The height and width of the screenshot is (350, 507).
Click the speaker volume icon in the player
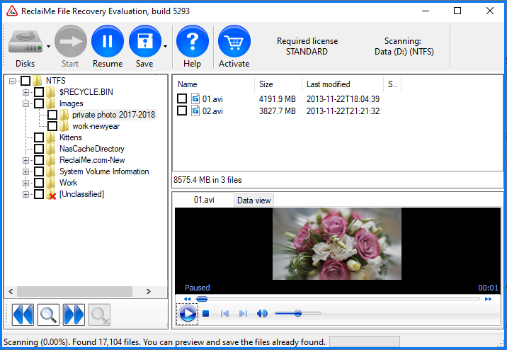[262, 314]
